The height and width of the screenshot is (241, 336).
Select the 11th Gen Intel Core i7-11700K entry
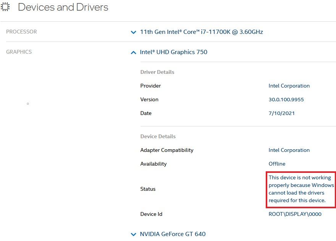(201, 32)
